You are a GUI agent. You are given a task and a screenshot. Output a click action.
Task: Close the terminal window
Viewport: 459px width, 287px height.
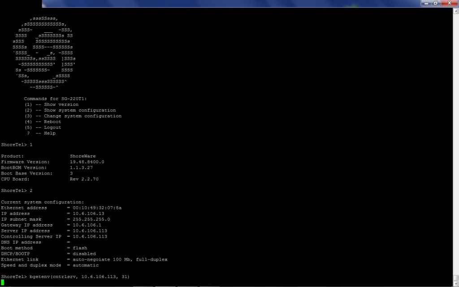[x=449, y=3]
